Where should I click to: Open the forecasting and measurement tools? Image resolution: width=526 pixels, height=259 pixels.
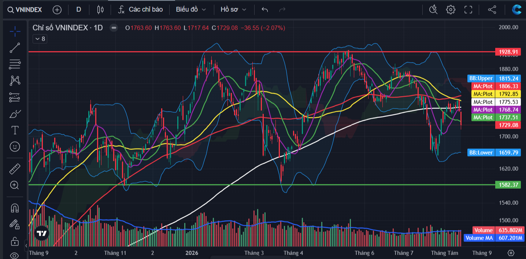15,97
